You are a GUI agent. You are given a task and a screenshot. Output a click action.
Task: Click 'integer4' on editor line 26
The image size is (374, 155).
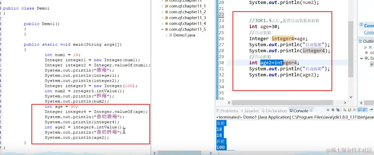283,38
